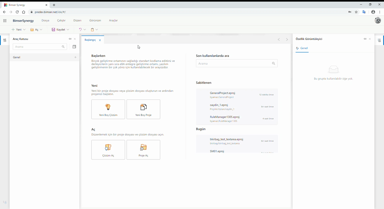The width and height of the screenshot is (384, 209).
Task: Open the Görünüm menu
Action: [95, 20]
